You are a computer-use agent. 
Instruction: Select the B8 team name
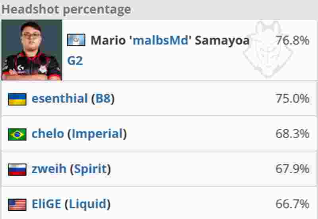tap(103, 99)
